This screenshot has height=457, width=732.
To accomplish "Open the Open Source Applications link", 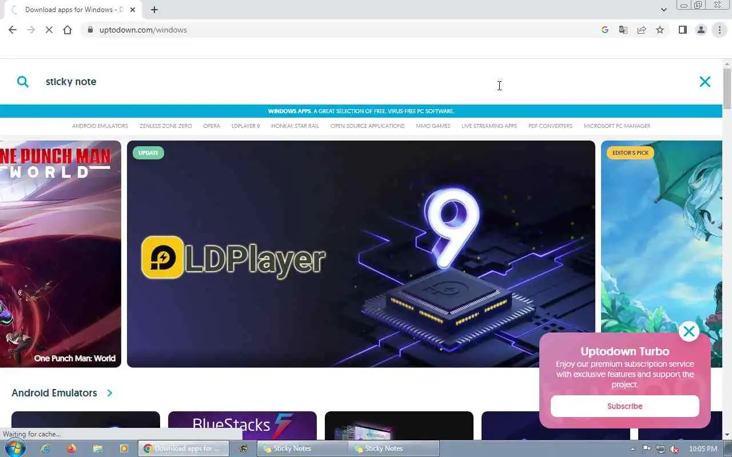I will [367, 126].
